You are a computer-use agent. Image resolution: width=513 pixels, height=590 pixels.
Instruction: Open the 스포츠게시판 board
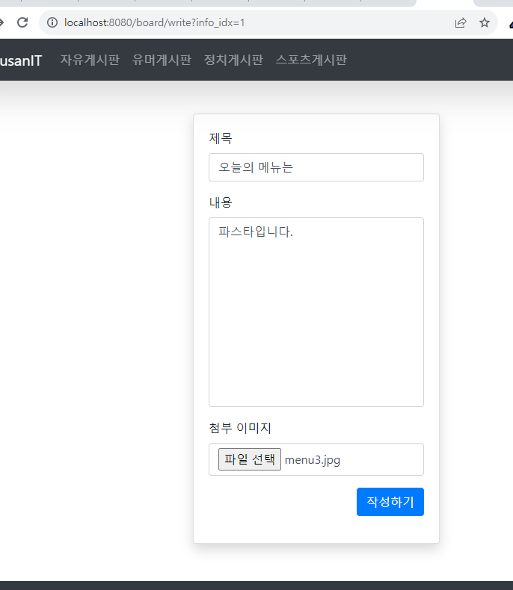(x=311, y=60)
